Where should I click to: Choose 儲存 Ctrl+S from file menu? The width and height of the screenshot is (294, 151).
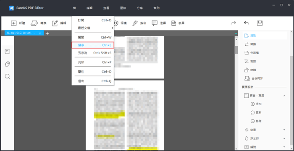click(x=93, y=45)
